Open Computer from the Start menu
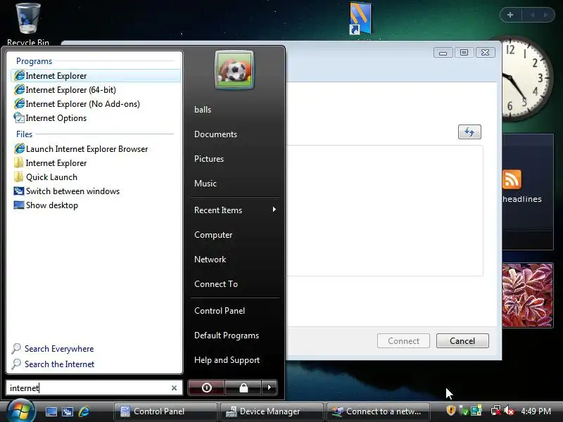Screen dimensions: 563x422 tap(213, 235)
